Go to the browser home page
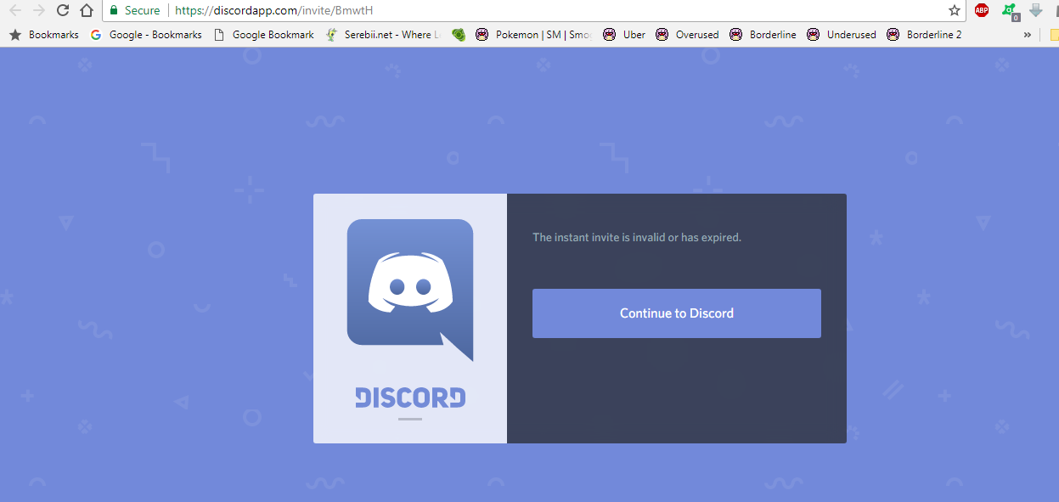 pos(87,10)
